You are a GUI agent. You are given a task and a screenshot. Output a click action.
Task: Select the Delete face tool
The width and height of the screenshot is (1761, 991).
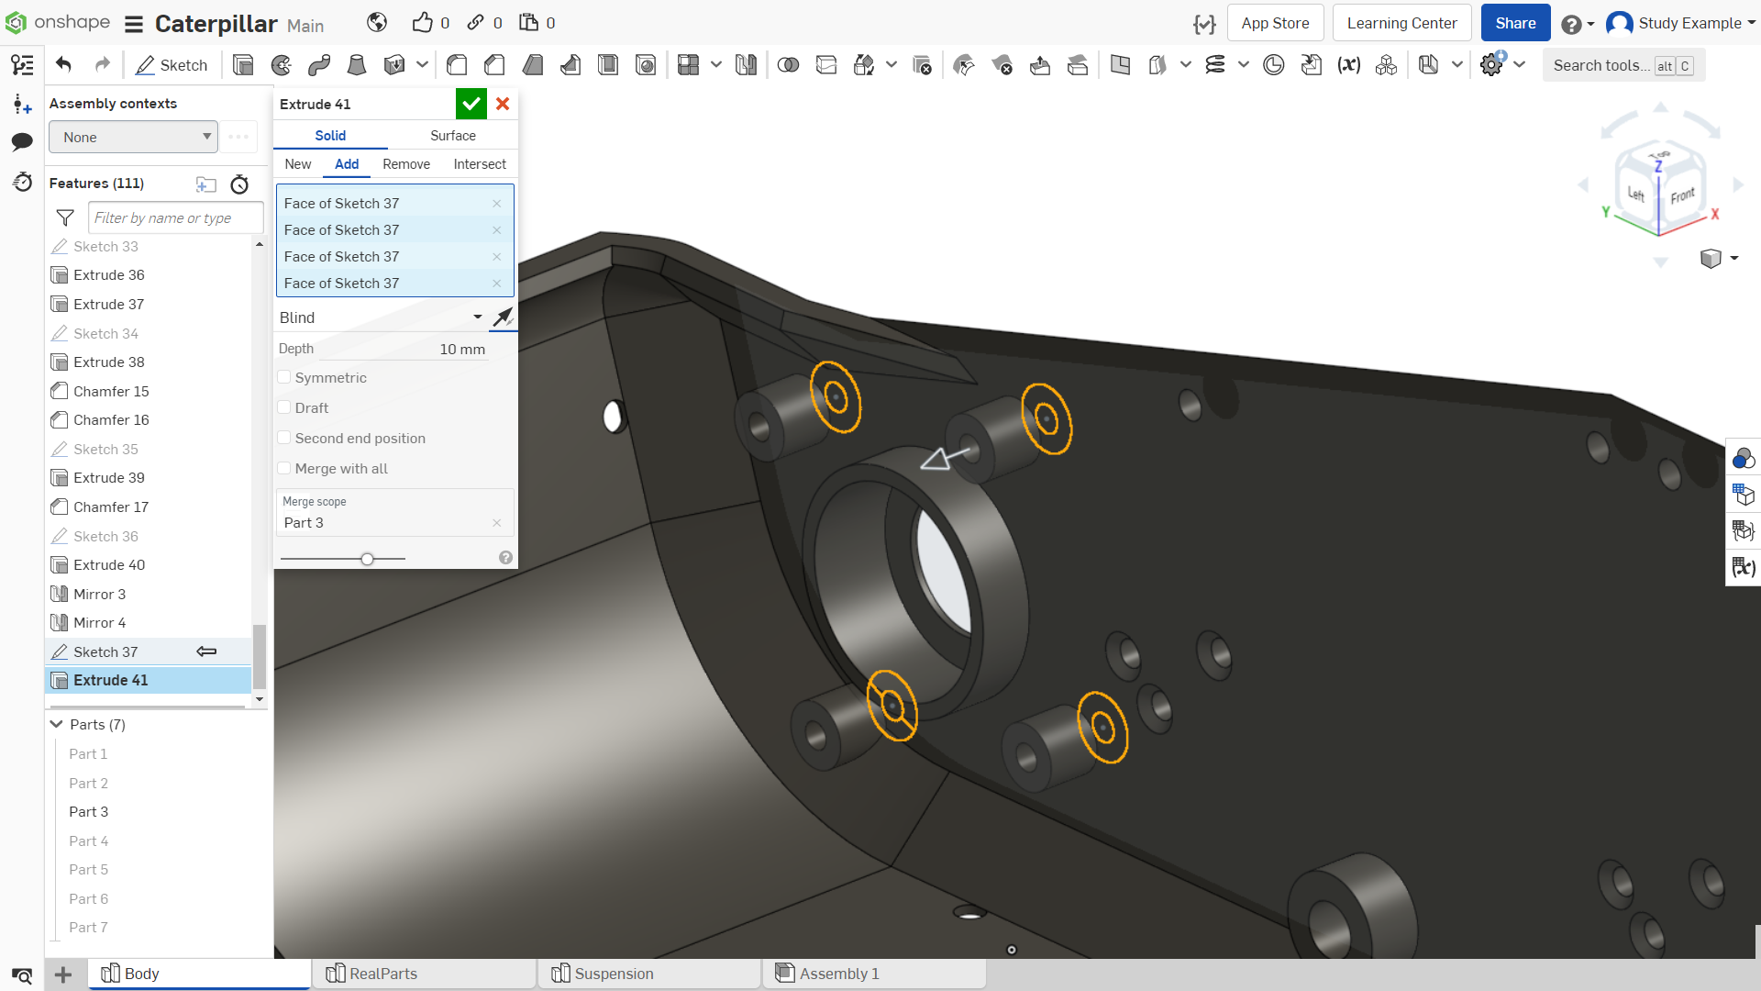point(1002,65)
